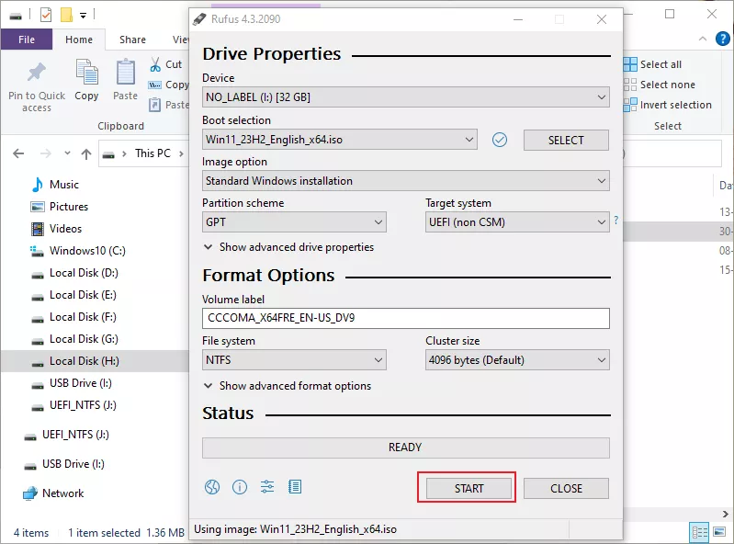Open Rufus About information icon
This screenshot has width=734, height=544.
[x=240, y=487]
